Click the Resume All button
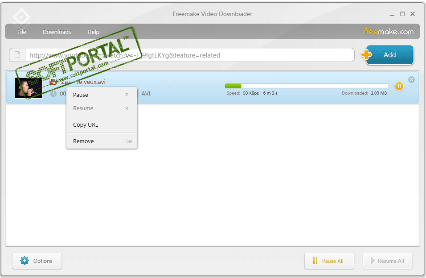The image size is (426, 278). click(387, 261)
